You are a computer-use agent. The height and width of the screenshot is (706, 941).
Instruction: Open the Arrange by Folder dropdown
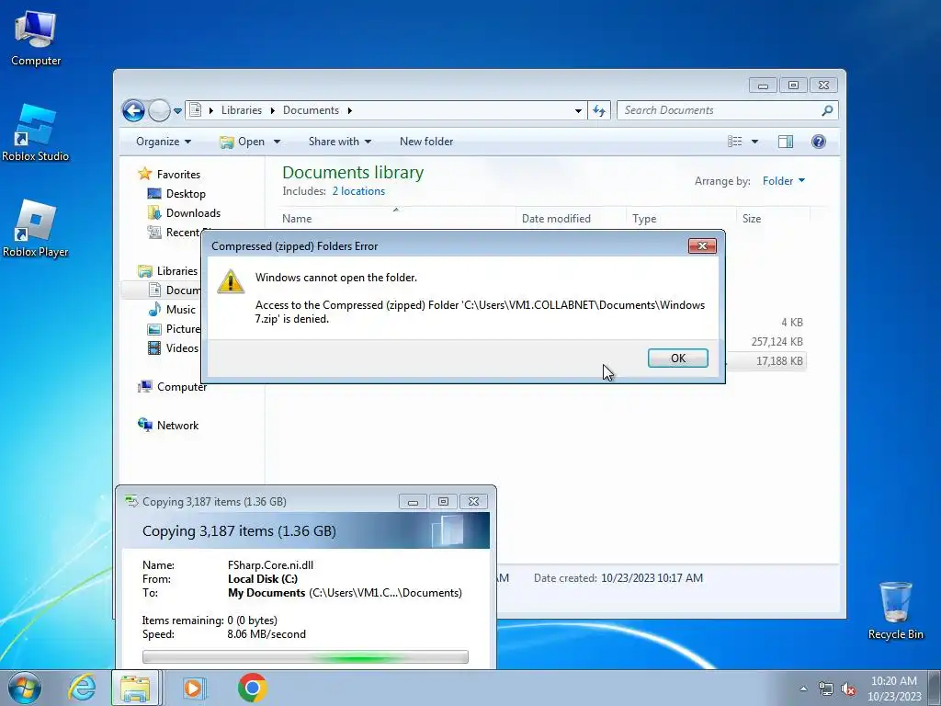point(783,181)
